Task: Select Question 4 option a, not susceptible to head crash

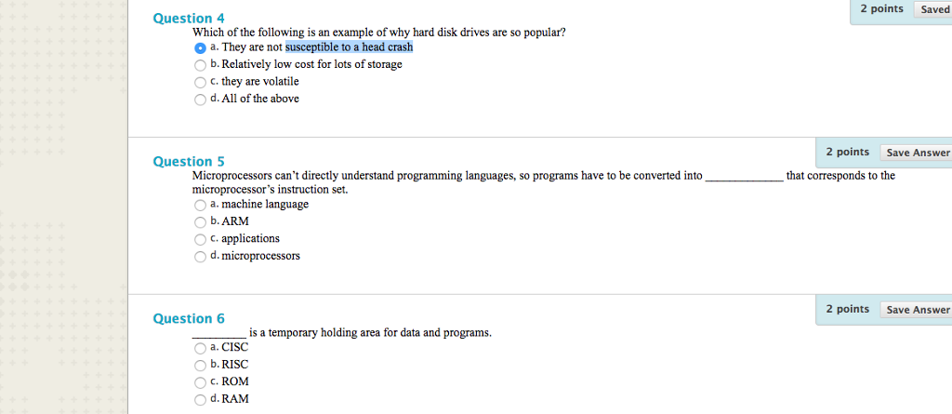Action: point(200,48)
